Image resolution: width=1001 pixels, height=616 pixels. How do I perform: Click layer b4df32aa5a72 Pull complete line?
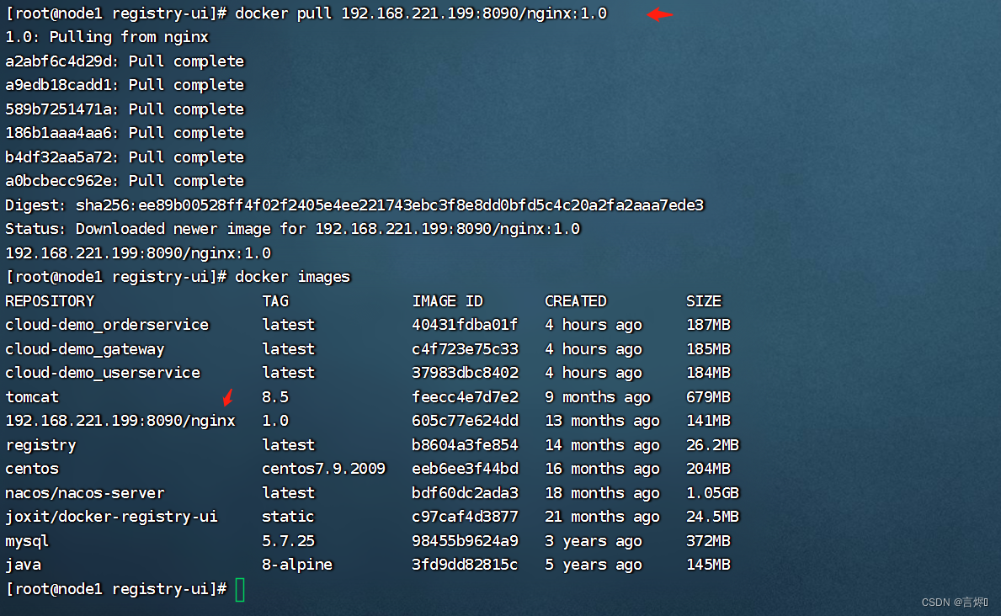(x=125, y=157)
